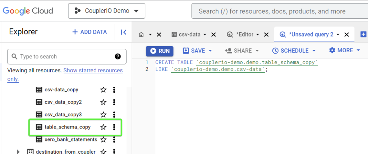Collapse the Explorer pane
368x154 pixels.
[x=124, y=32]
